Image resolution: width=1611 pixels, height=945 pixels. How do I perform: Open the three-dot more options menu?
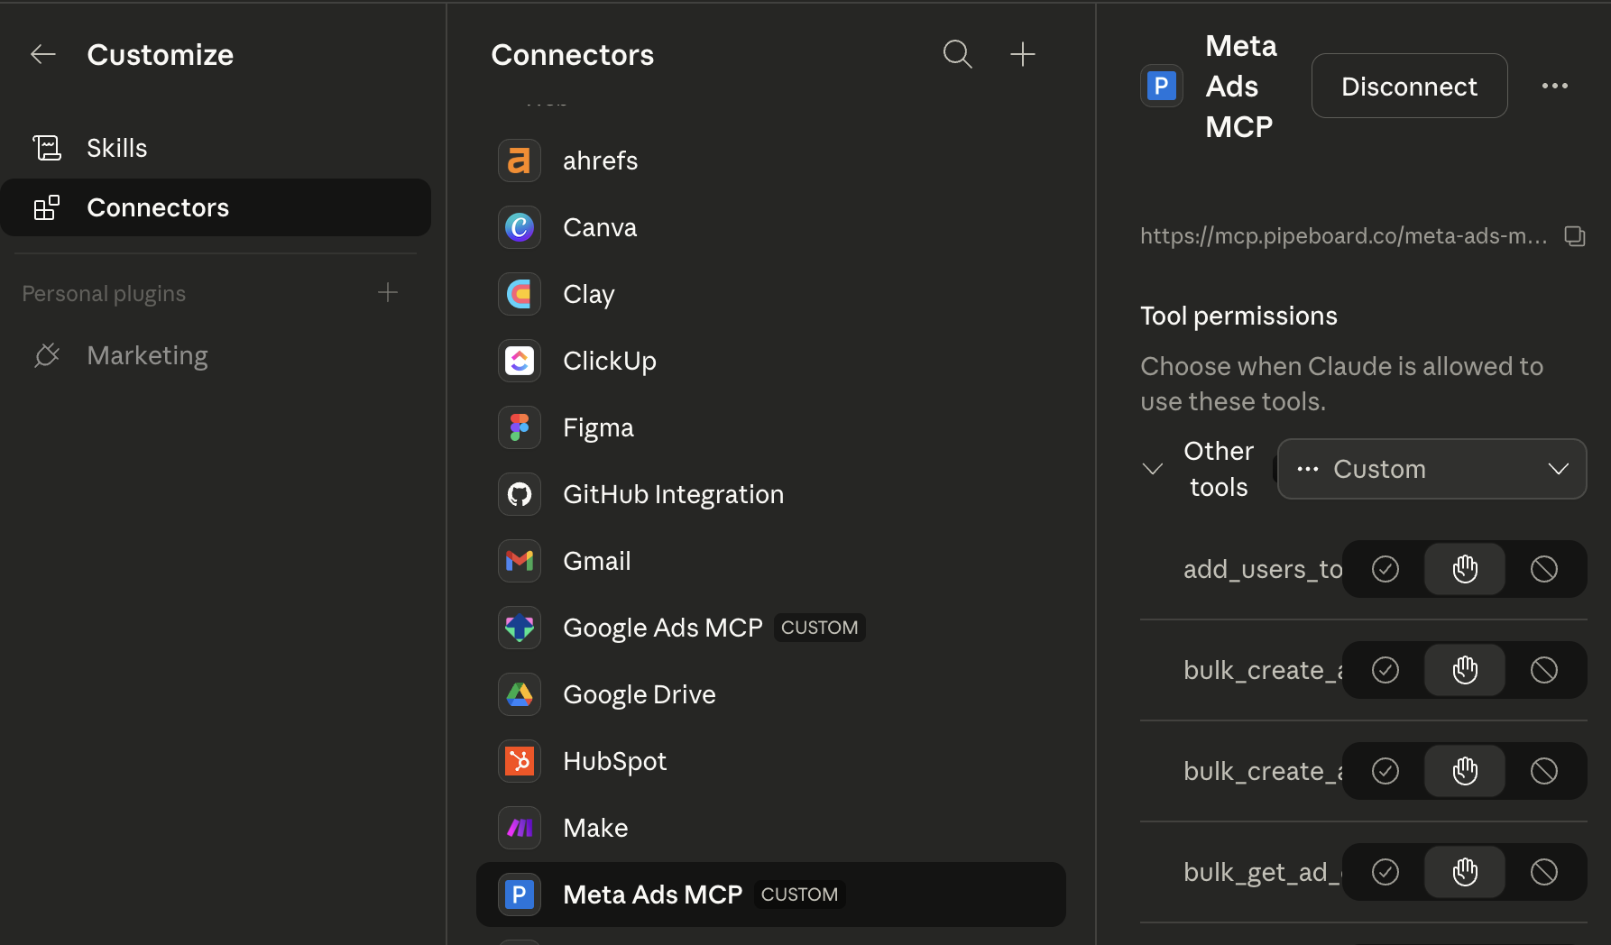click(x=1554, y=87)
